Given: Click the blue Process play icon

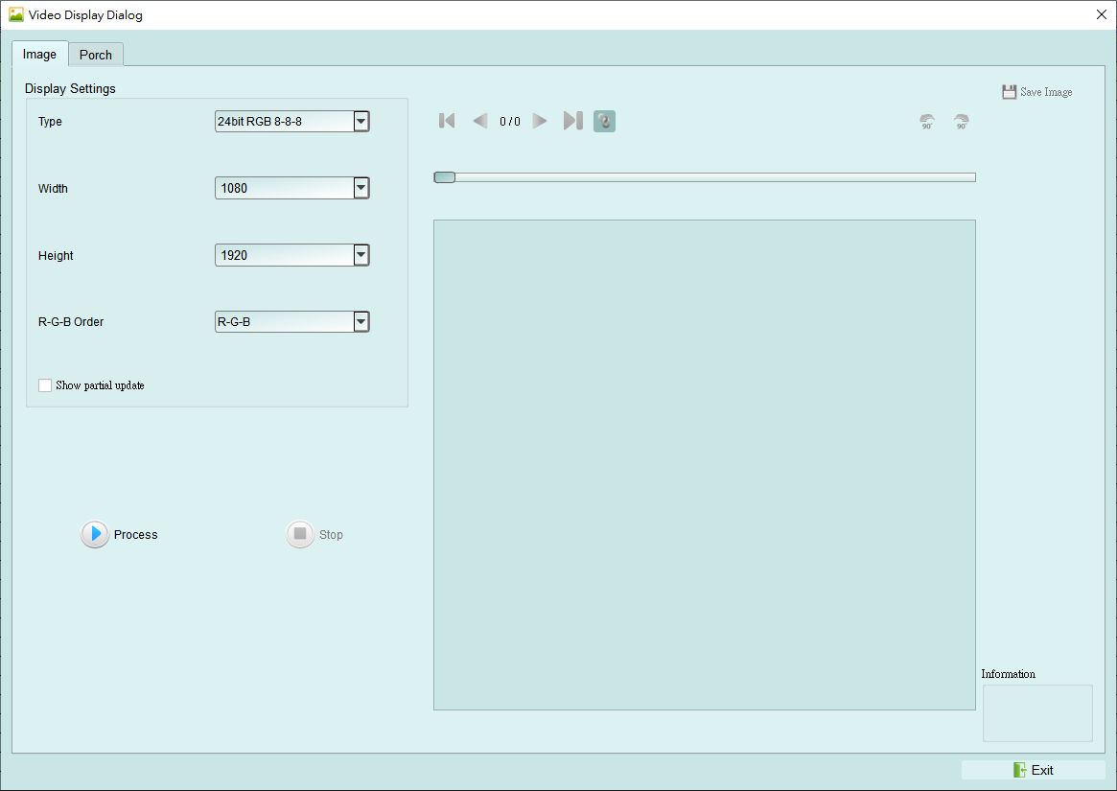Looking at the screenshot, I should click(95, 534).
